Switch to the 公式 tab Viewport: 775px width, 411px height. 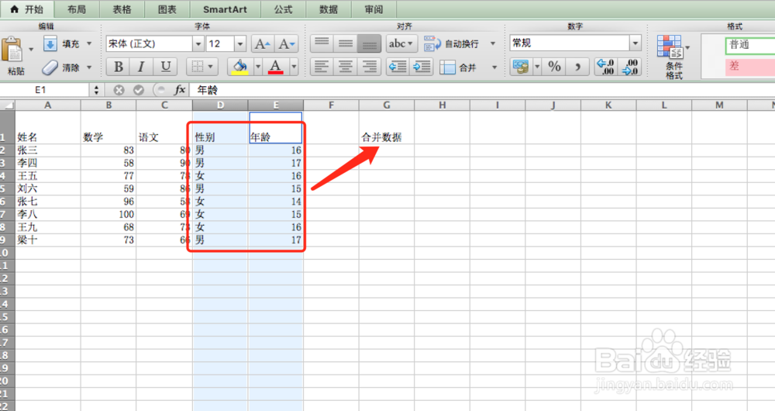[283, 9]
